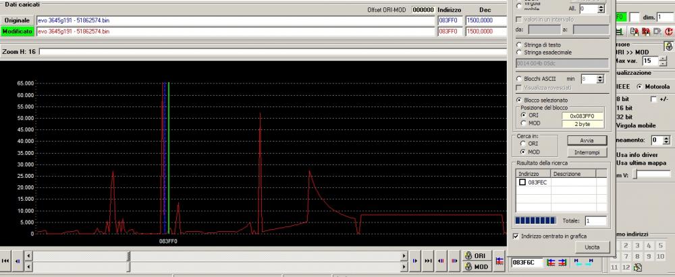Click the left-pointing align icon beside 083F6C field
Viewport: 675px width, 277px height.
click(551, 262)
